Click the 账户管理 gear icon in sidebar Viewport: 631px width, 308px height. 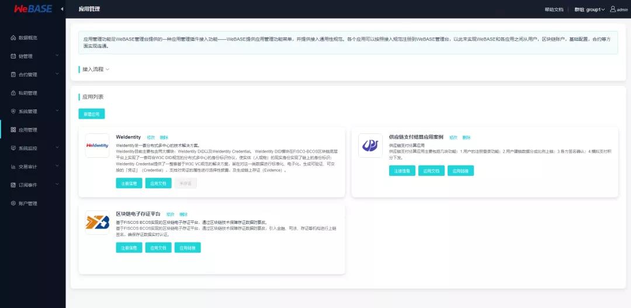pyautogui.click(x=13, y=203)
